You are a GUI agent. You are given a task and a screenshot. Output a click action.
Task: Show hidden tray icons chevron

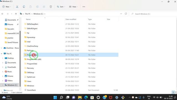pos(129,97)
